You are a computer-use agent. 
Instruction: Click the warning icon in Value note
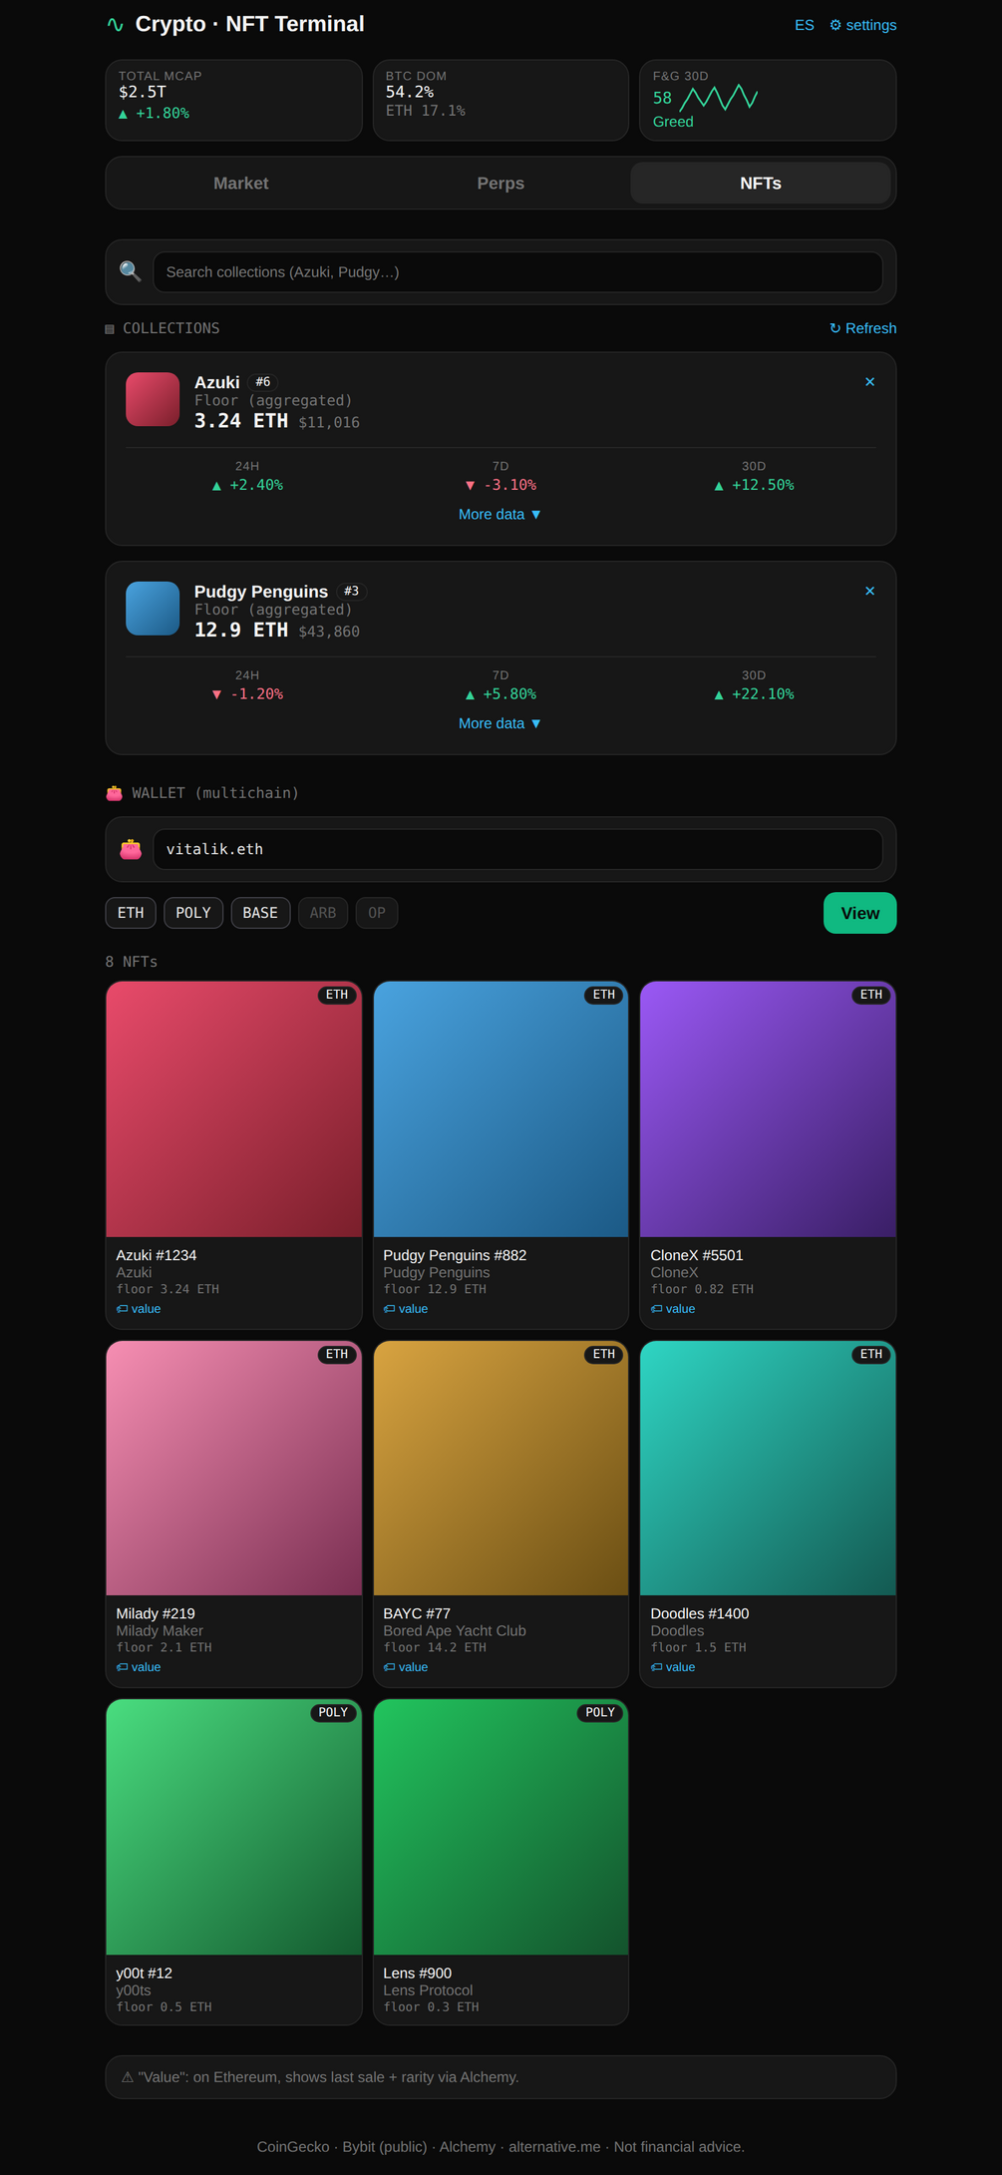128,2077
